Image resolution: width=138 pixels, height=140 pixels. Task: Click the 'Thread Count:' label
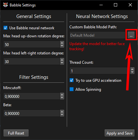(82, 62)
